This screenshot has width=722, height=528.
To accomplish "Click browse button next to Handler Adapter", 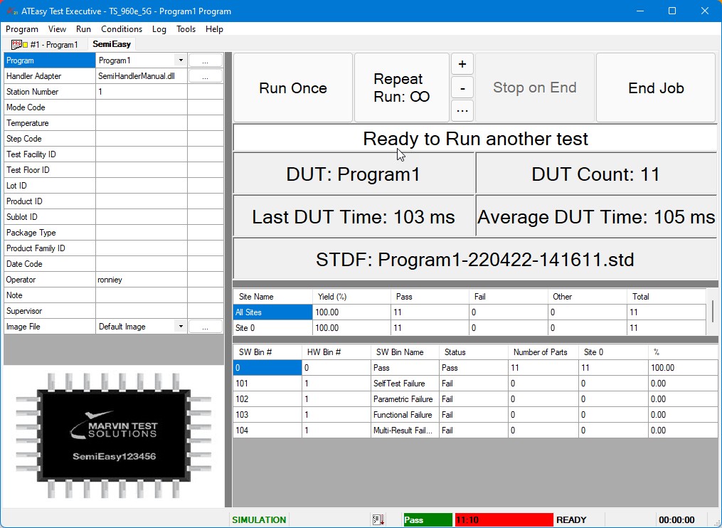I will point(206,76).
